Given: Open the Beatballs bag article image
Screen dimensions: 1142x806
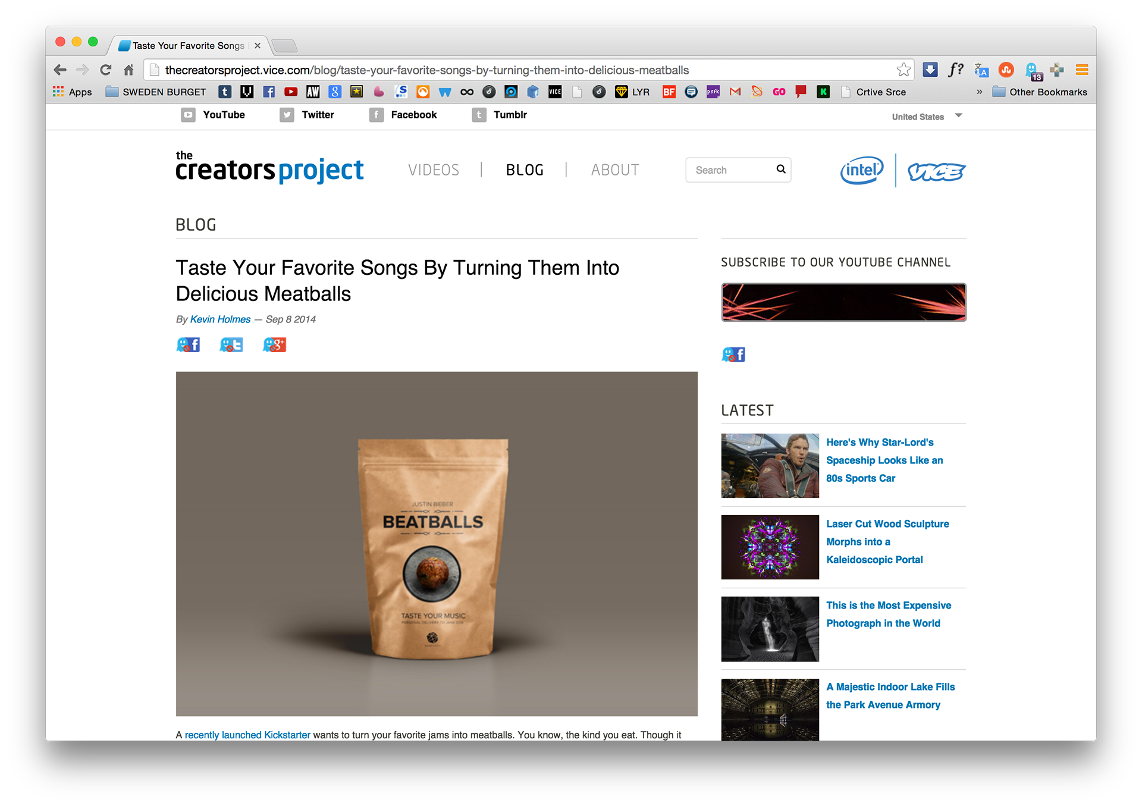Looking at the screenshot, I should (x=437, y=544).
